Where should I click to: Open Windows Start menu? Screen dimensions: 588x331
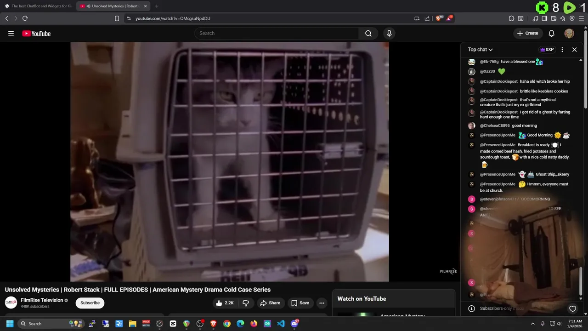click(x=10, y=324)
